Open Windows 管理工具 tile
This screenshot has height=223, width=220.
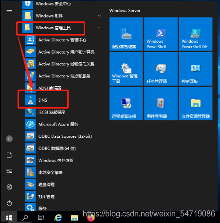click(x=126, y=69)
